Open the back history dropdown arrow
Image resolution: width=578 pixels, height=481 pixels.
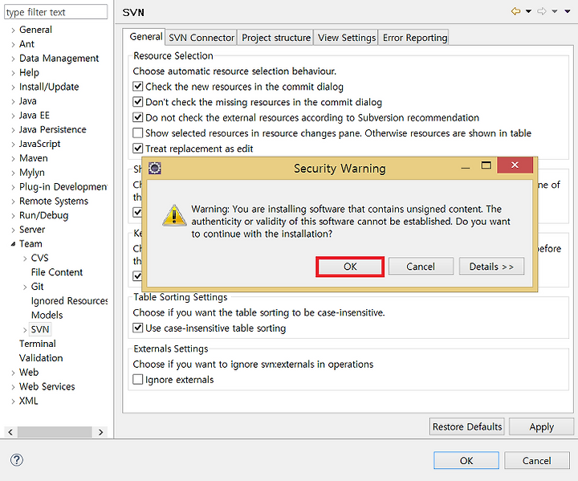[x=528, y=11]
